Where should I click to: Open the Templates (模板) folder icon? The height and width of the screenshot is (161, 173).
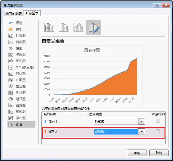[x=11, y=29]
